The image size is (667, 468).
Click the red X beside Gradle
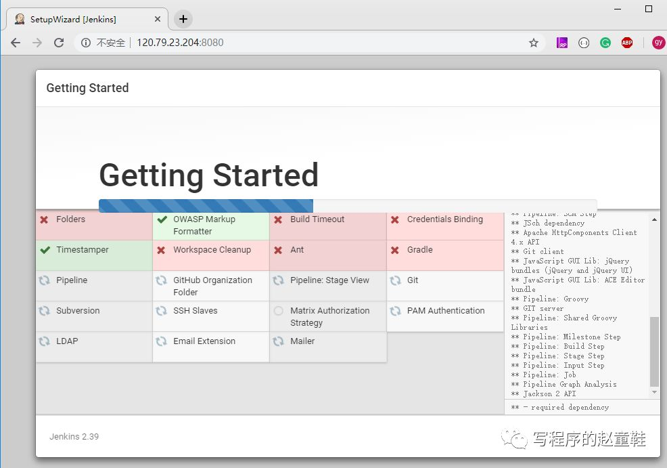(x=395, y=251)
